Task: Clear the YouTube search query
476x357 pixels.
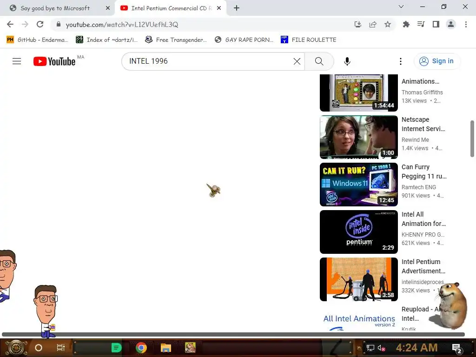Action: click(297, 61)
